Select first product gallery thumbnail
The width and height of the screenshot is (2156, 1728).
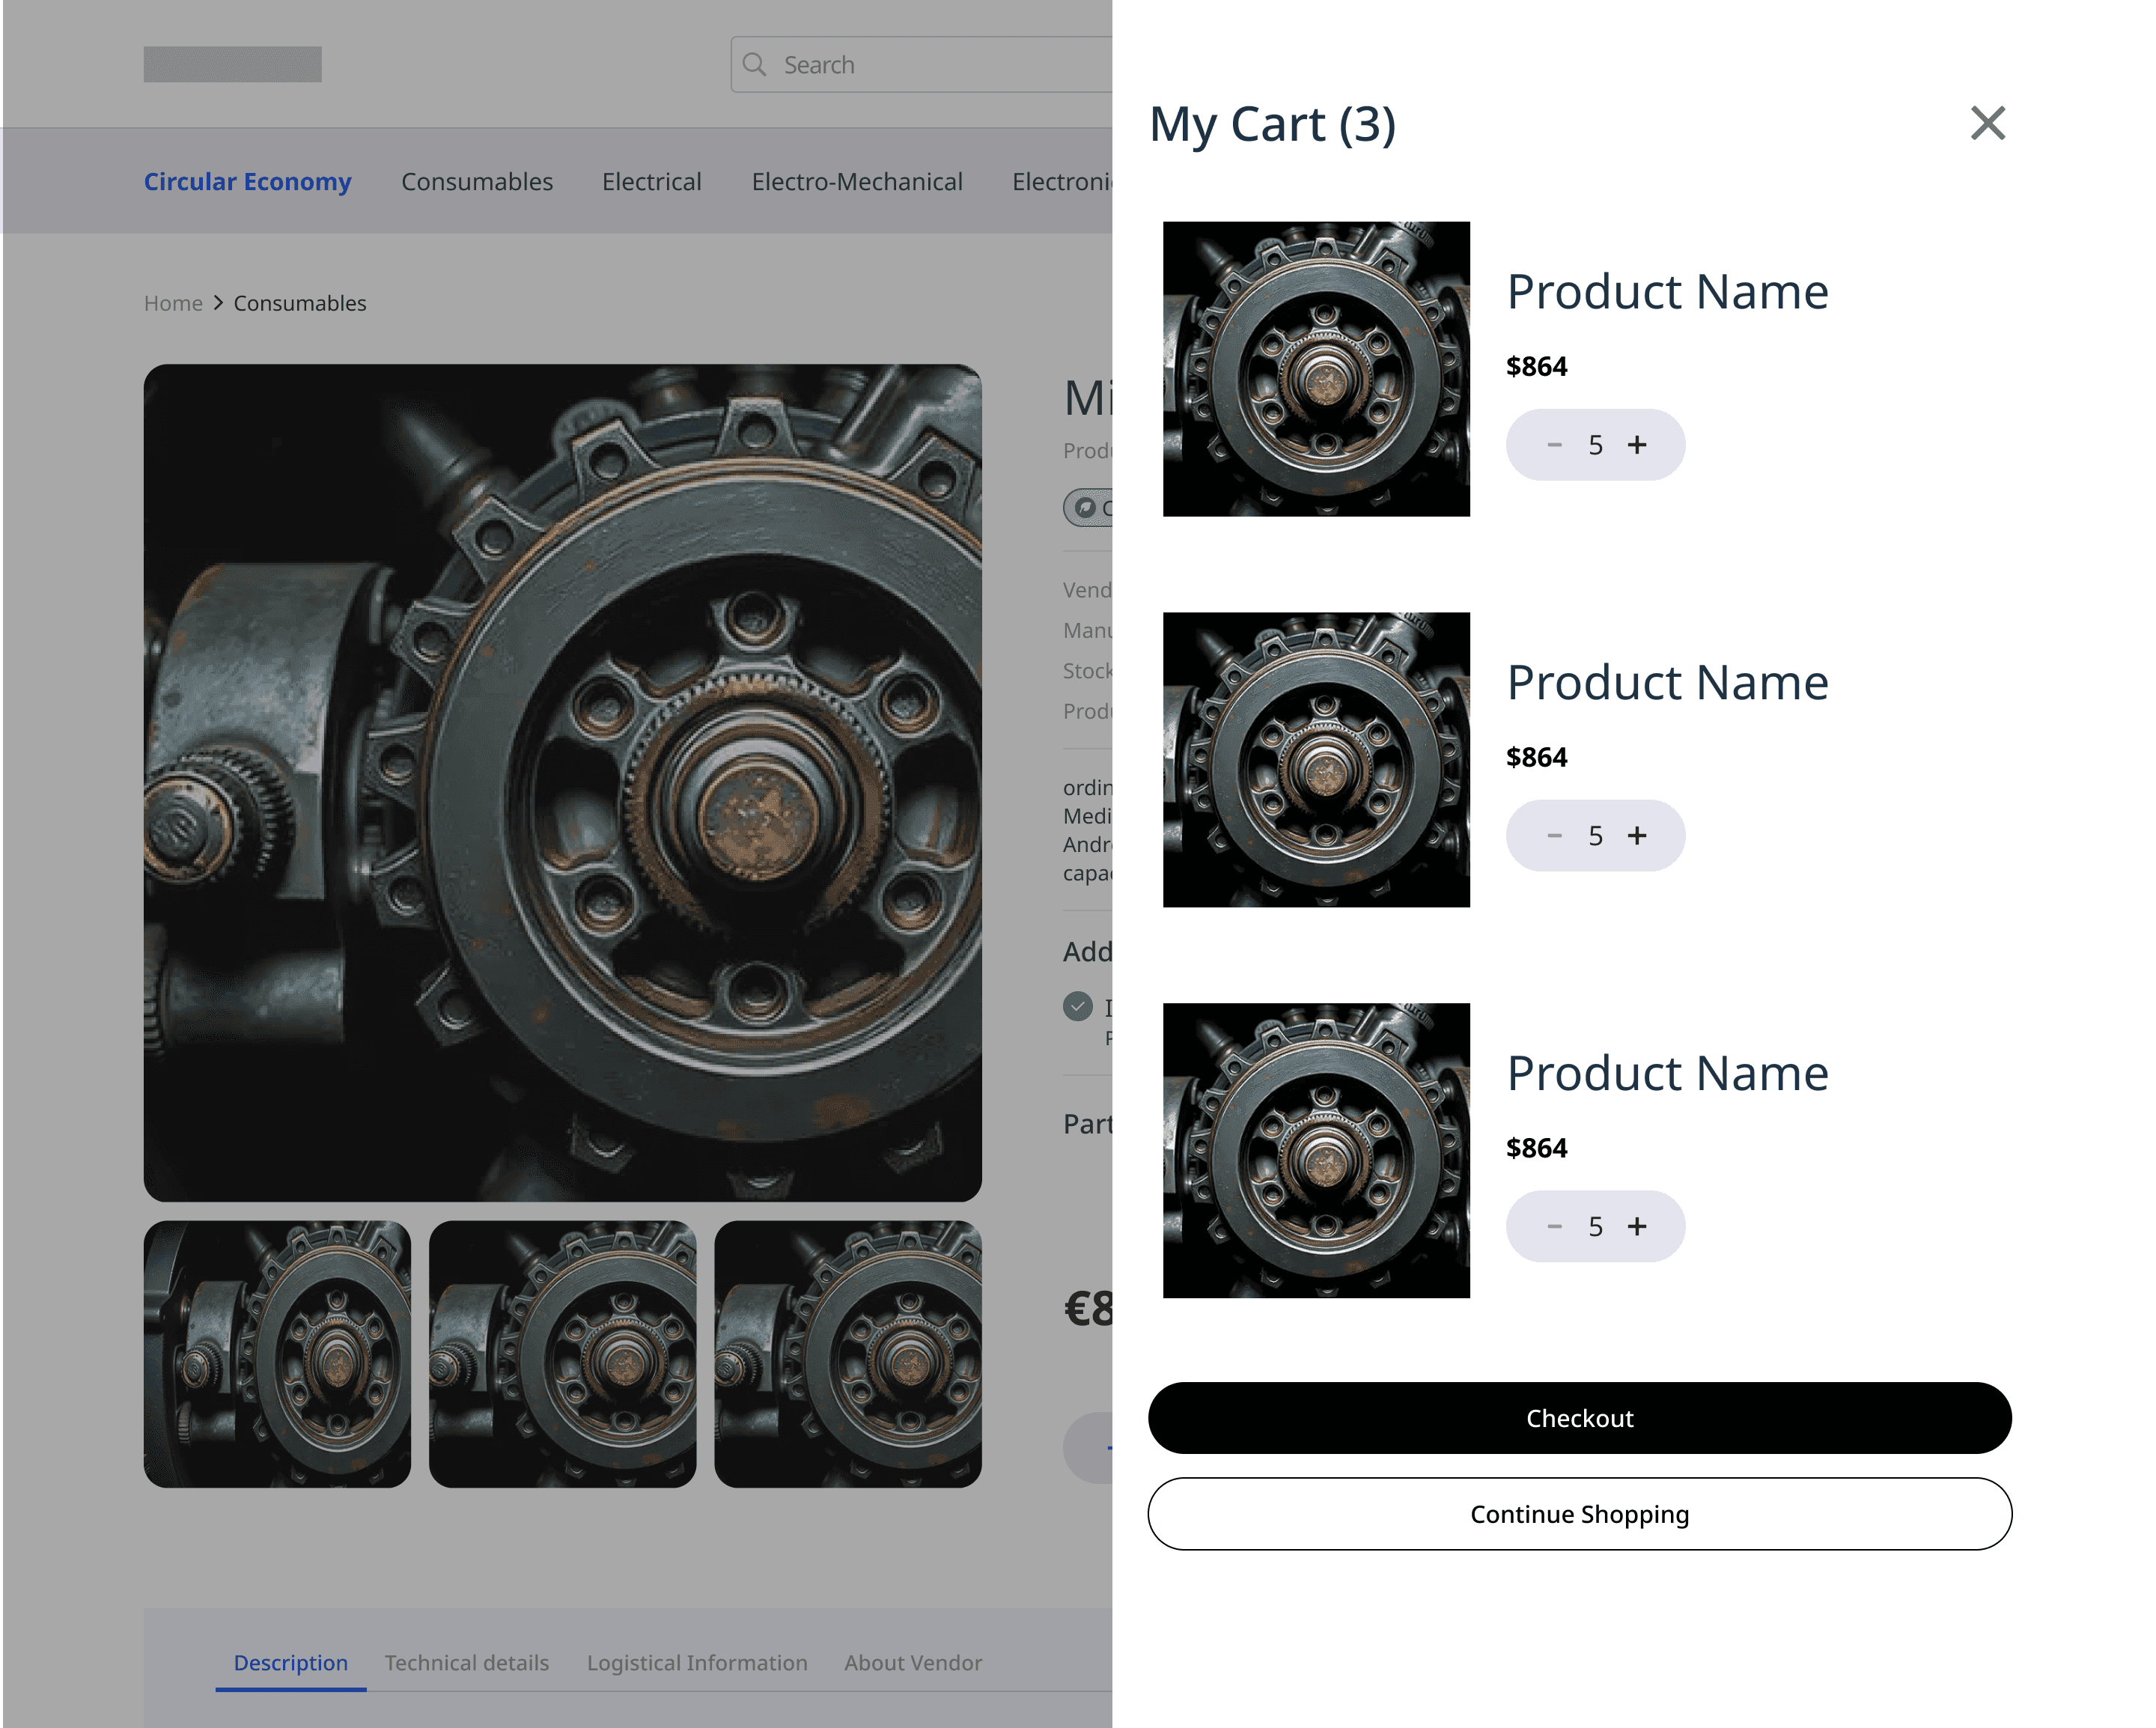click(x=277, y=1354)
